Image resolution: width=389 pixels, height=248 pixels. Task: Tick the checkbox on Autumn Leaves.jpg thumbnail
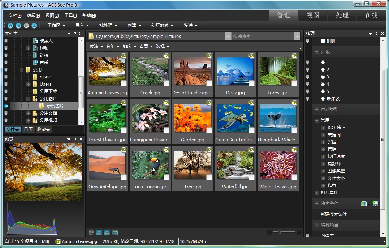tap(124, 83)
